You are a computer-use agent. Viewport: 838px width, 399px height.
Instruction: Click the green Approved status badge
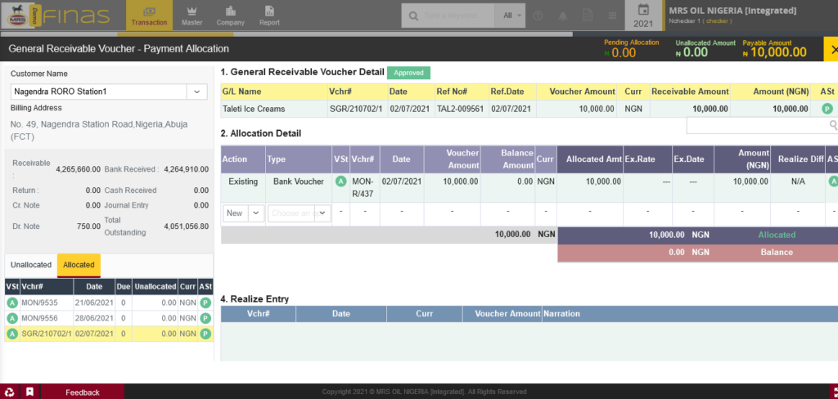(408, 73)
